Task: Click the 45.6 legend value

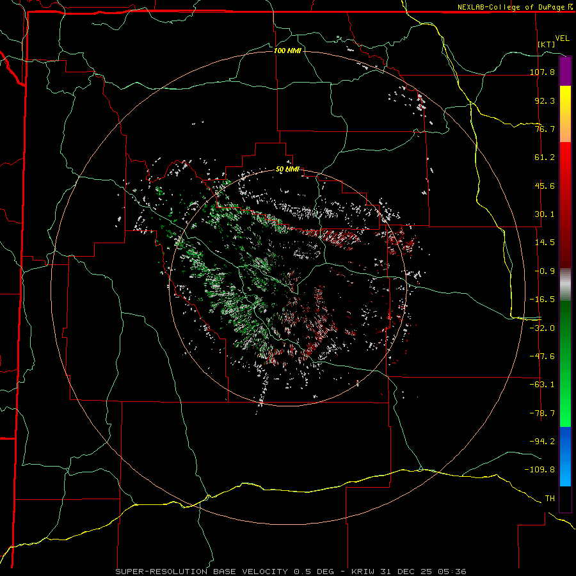Action: 545,186
